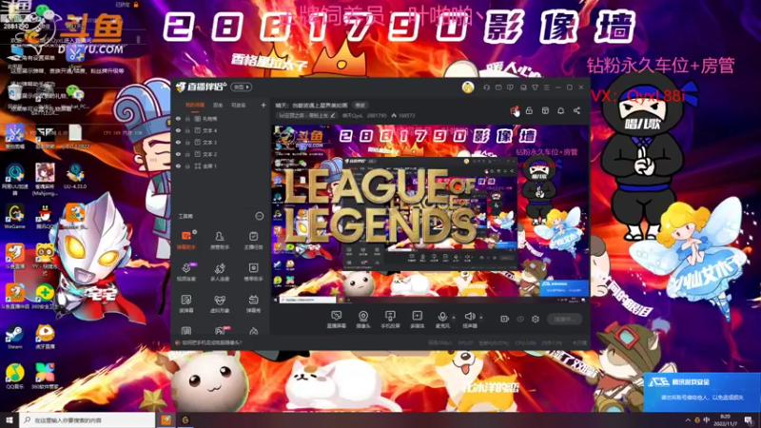
Task: Open toolbox more options circle button
Action: pyautogui.click(x=259, y=216)
